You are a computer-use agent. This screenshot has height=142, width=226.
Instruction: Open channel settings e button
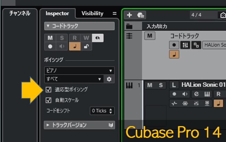point(196,94)
